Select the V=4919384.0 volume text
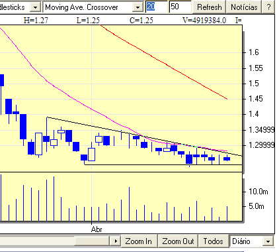 click(204, 21)
